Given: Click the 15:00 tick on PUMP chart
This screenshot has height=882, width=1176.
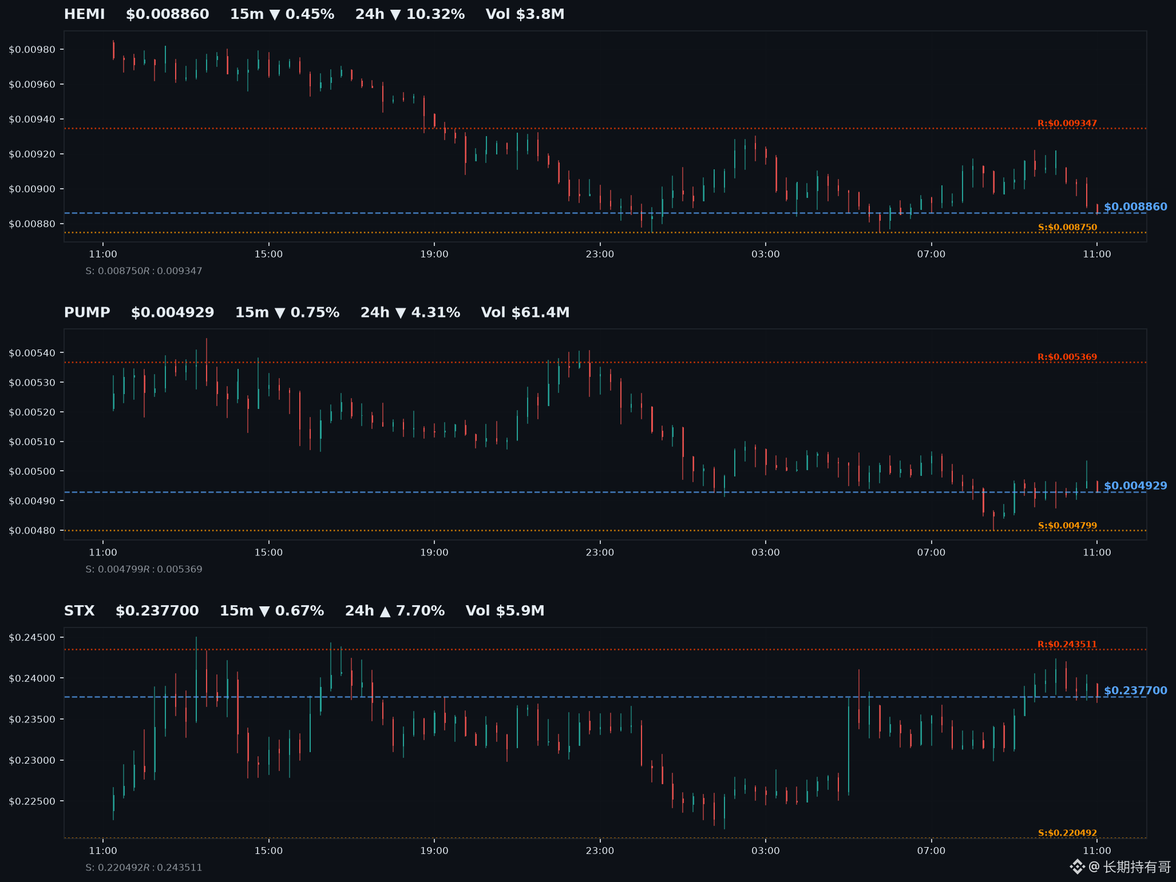Looking at the screenshot, I should 268,553.
